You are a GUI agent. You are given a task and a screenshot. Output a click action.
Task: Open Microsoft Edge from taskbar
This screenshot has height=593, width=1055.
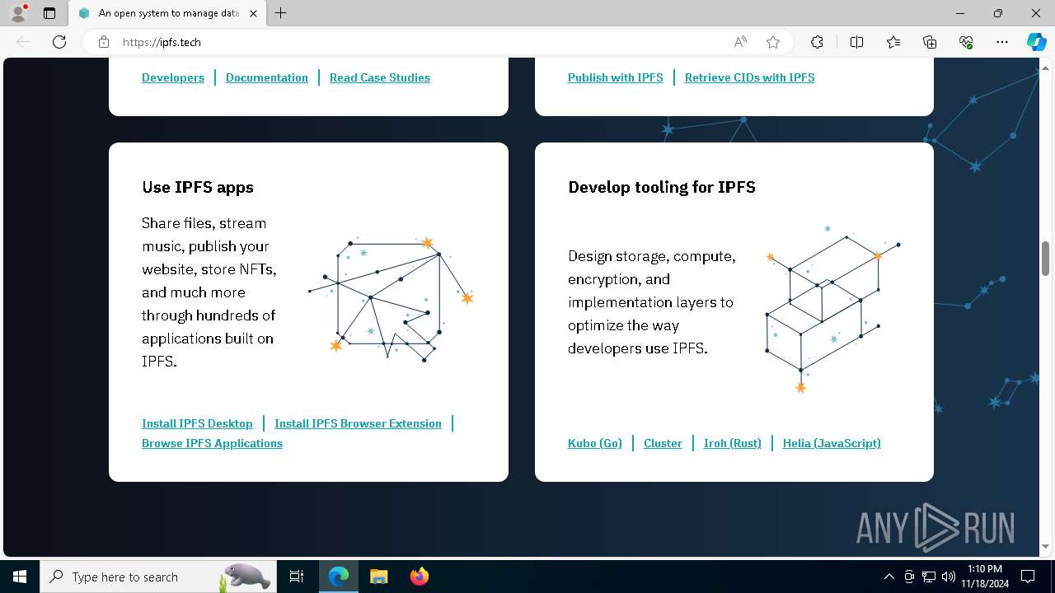coord(339,577)
